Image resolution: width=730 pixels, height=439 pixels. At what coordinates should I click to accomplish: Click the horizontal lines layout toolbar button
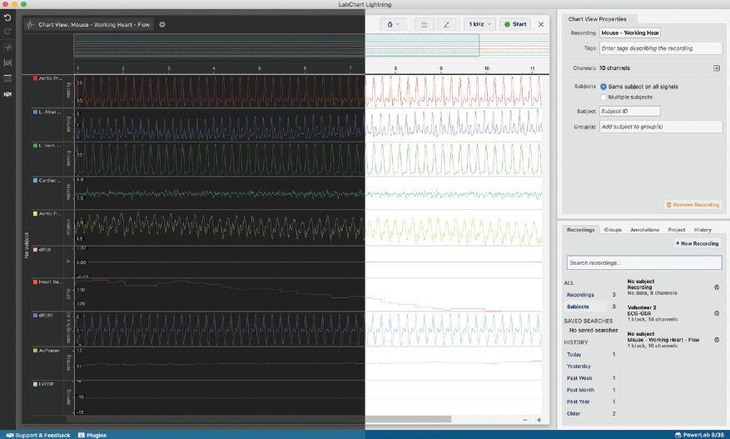(425, 24)
